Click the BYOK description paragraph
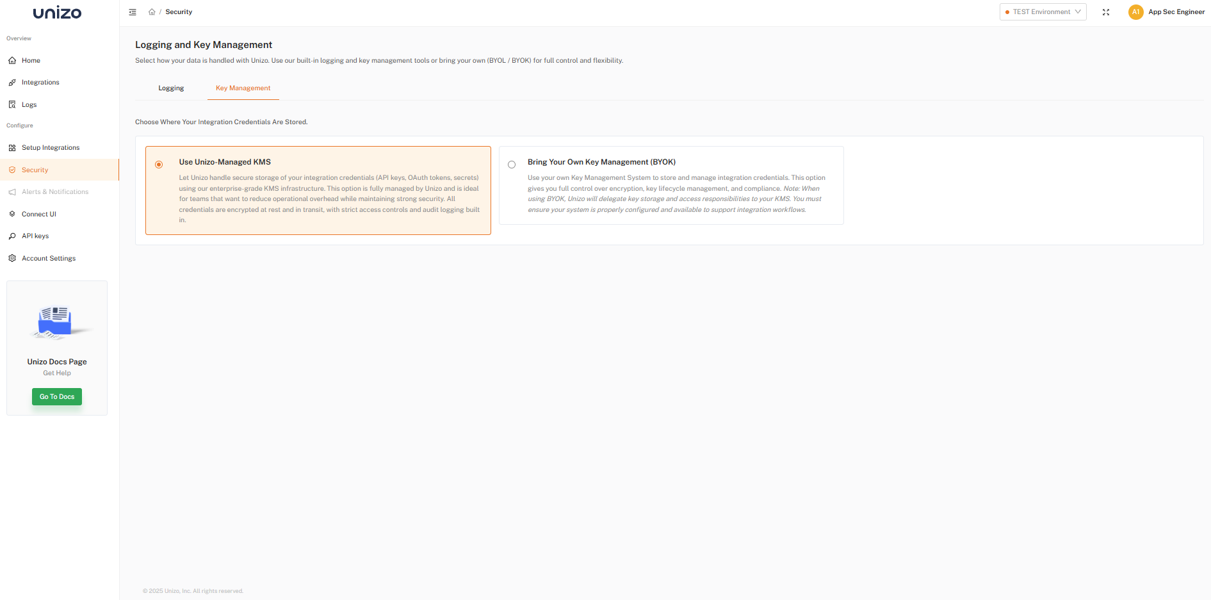The height and width of the screenshot is (600, 1211). (676, 194)
